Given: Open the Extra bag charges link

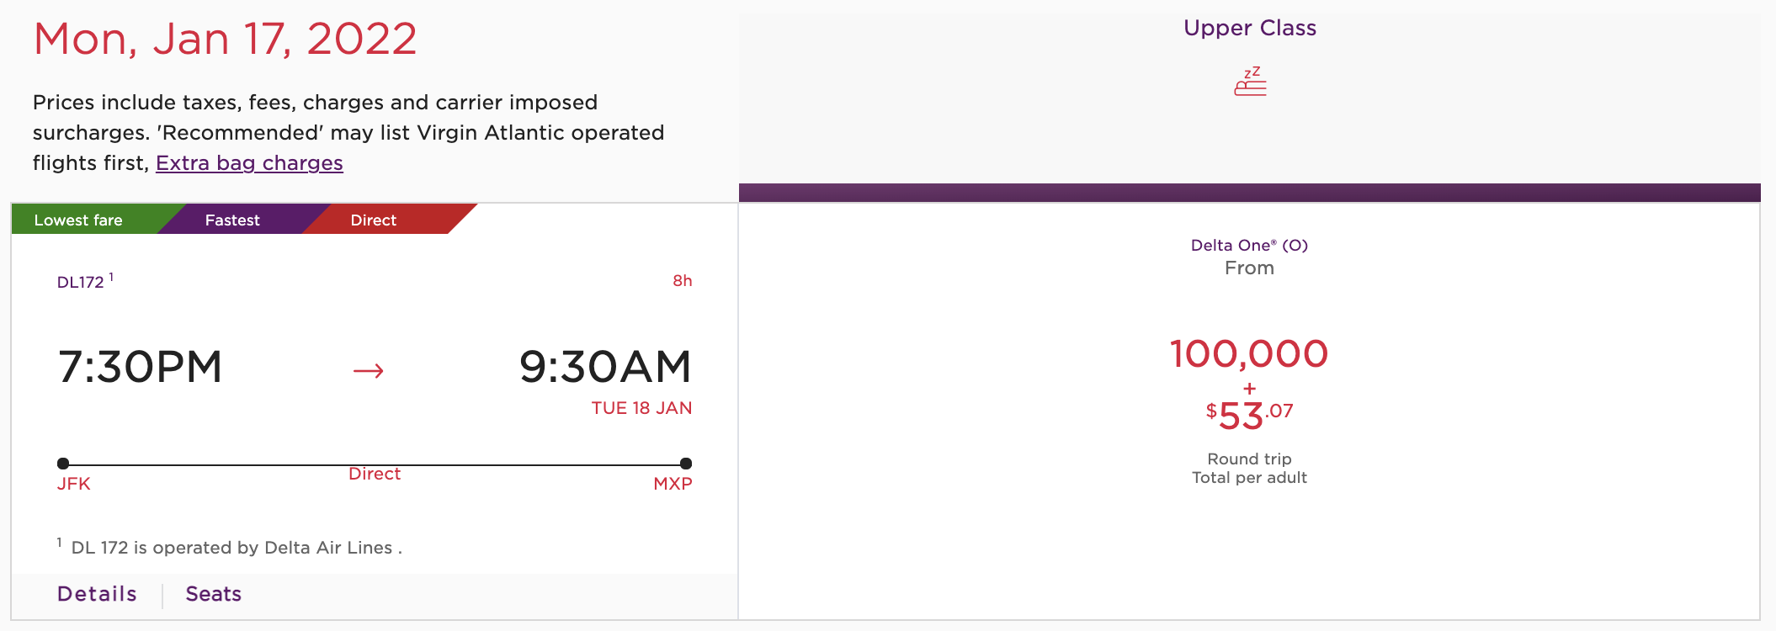Looking at the screenshot, I should 248,162.
